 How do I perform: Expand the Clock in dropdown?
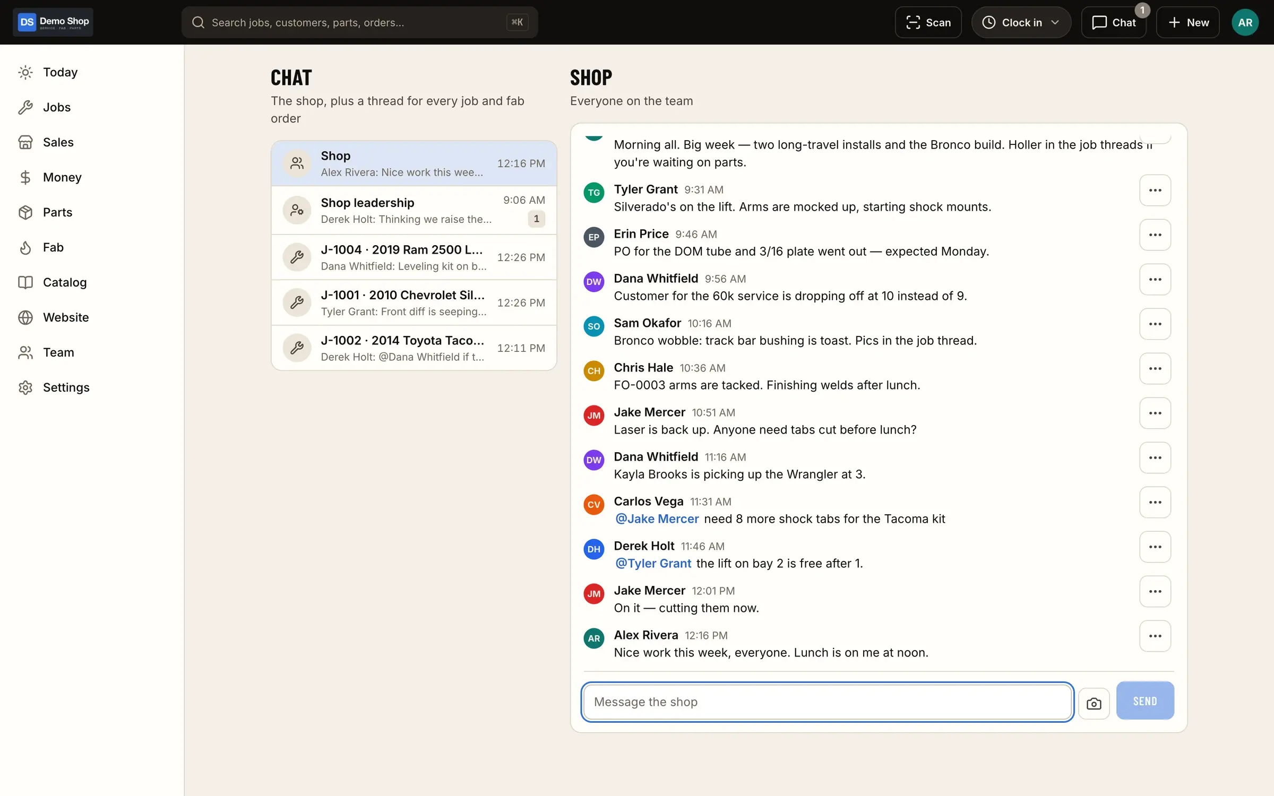tap(1021, 22)
